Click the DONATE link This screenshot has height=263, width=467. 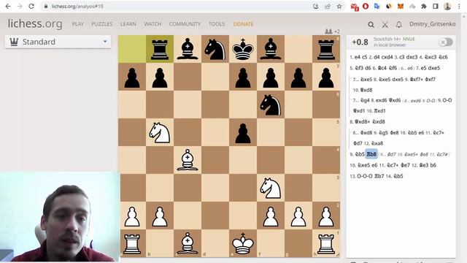(x=243, y=24)
